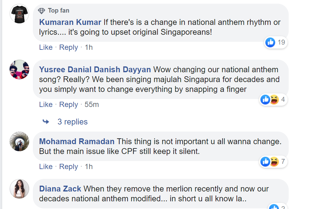The image size is (309, 209).
Task: Open Kumaran Kumar's profile picture
Action: click(19, 14)
